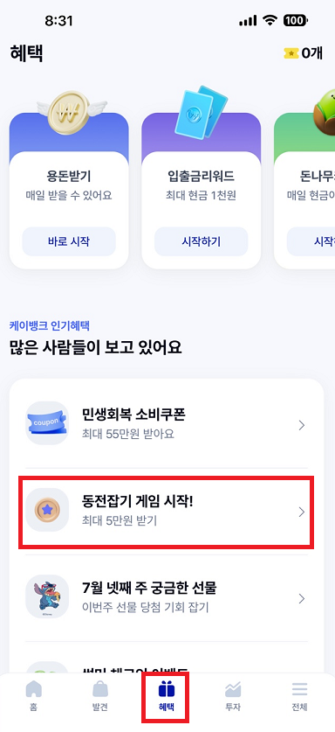This screenshot has height=732, width=335.
Task: Go to 홈 via the house icon
Action: pyautogui.click(x=33, y=695)
